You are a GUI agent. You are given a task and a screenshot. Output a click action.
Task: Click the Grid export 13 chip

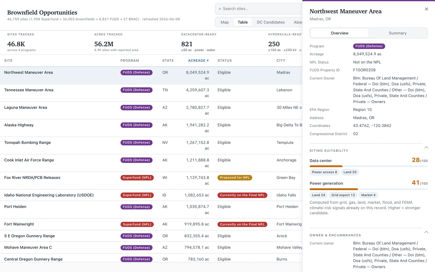click(x=343, y=195)
